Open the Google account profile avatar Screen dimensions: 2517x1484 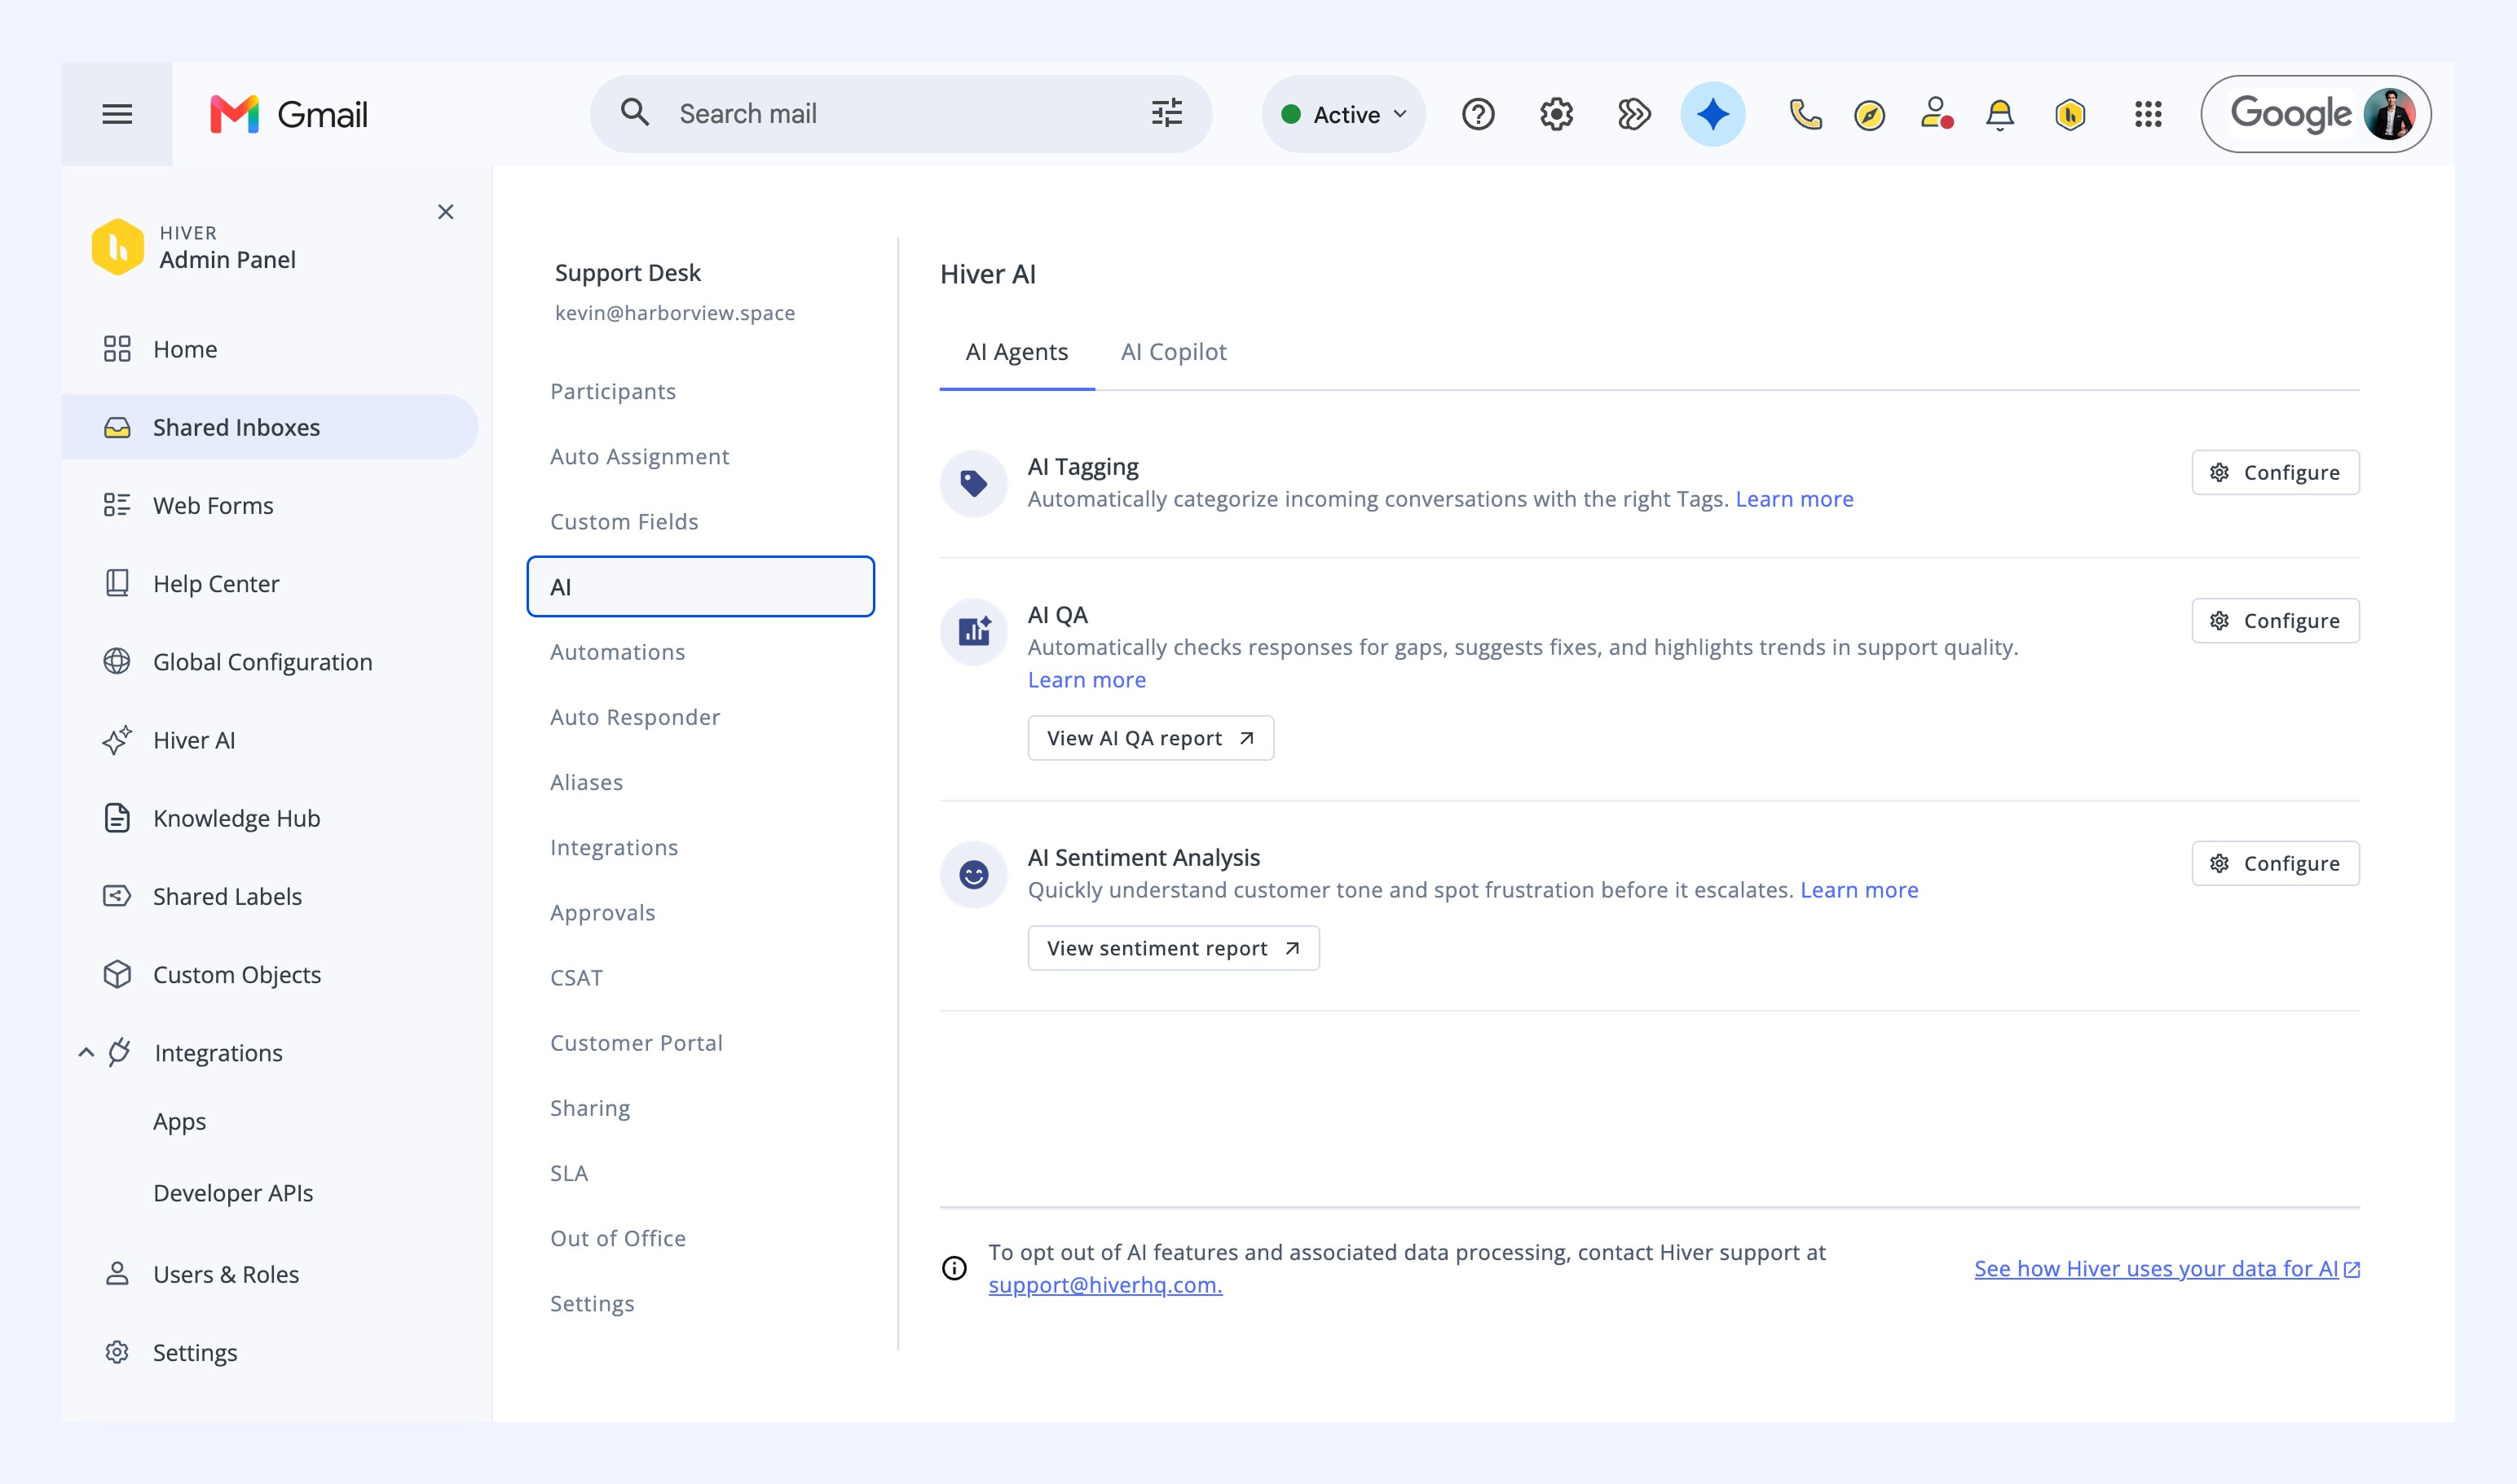click(2389, 114)
